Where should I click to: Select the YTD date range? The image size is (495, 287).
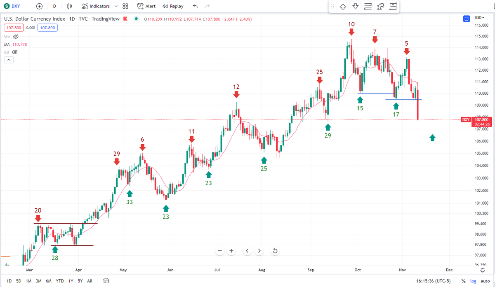(60, 281)
